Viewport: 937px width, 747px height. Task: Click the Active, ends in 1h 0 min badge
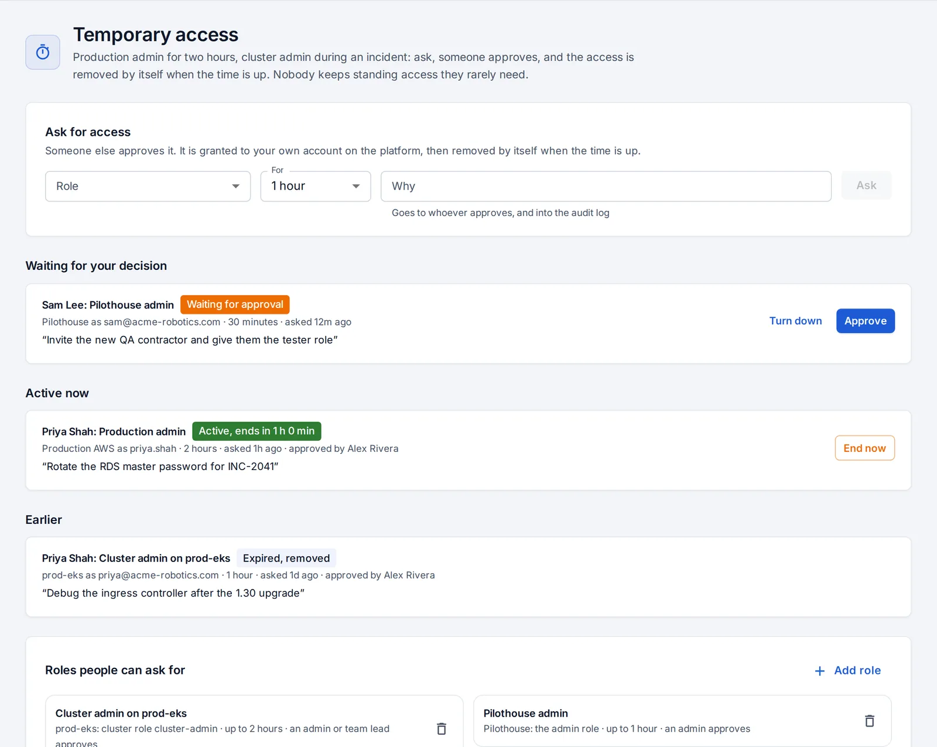point(257,431)
